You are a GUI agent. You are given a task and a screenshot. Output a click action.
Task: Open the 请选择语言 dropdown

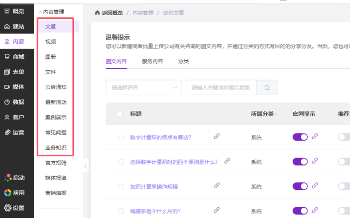coord(144,87)
